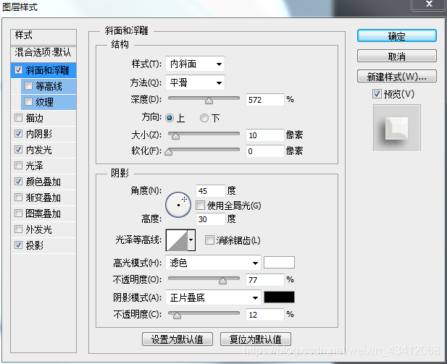Uncheck the 颜色叠加 checkbox
This screenshot has width=447, height=364.
coord(19,182)
